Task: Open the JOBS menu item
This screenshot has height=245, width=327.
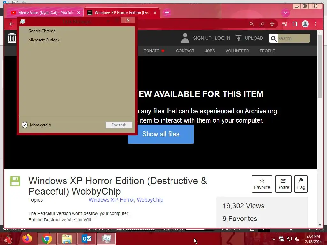Action: [210, 51]
